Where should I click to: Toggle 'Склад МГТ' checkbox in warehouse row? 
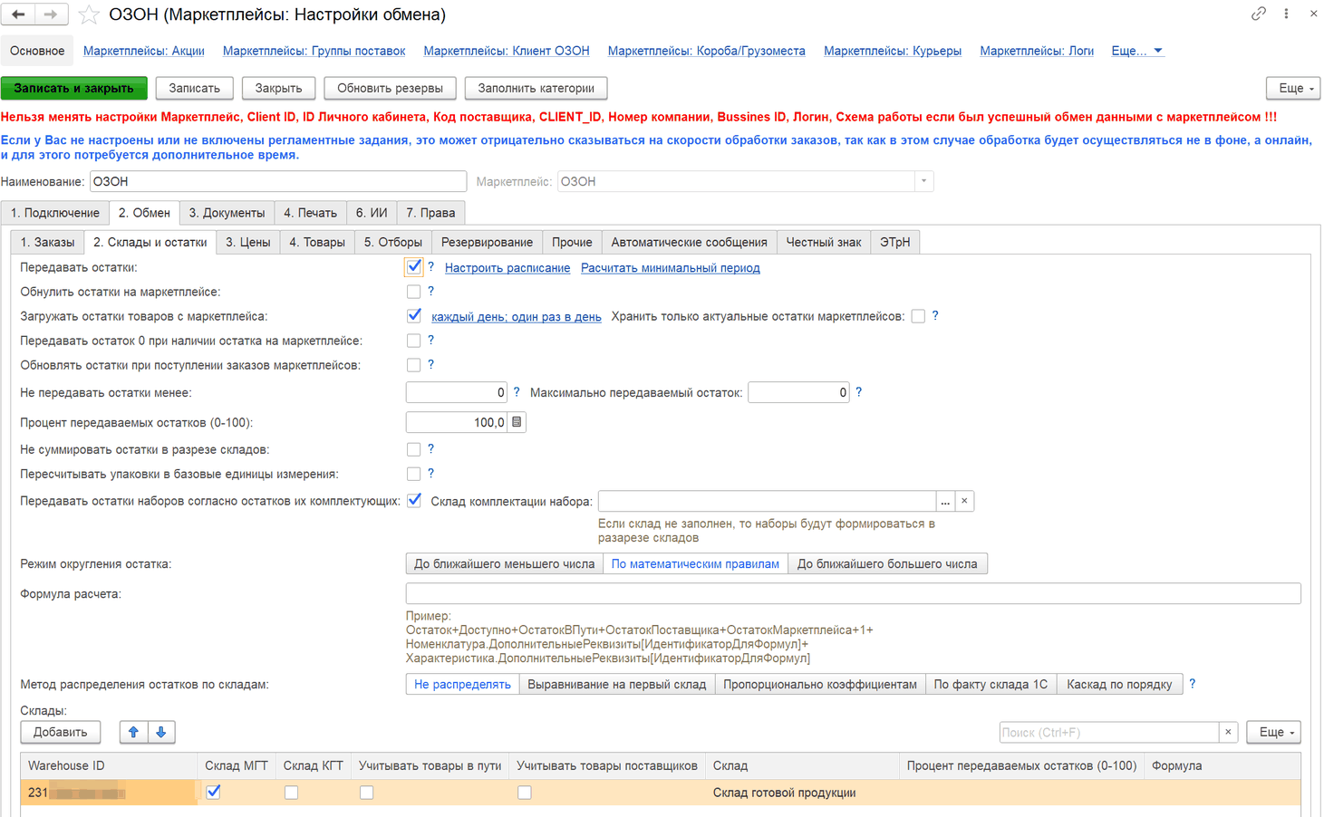pyautogui.click(x=213, y=793)
